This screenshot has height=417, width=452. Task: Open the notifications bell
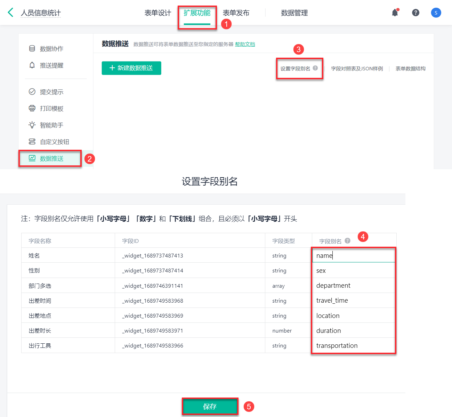point(395,13)
